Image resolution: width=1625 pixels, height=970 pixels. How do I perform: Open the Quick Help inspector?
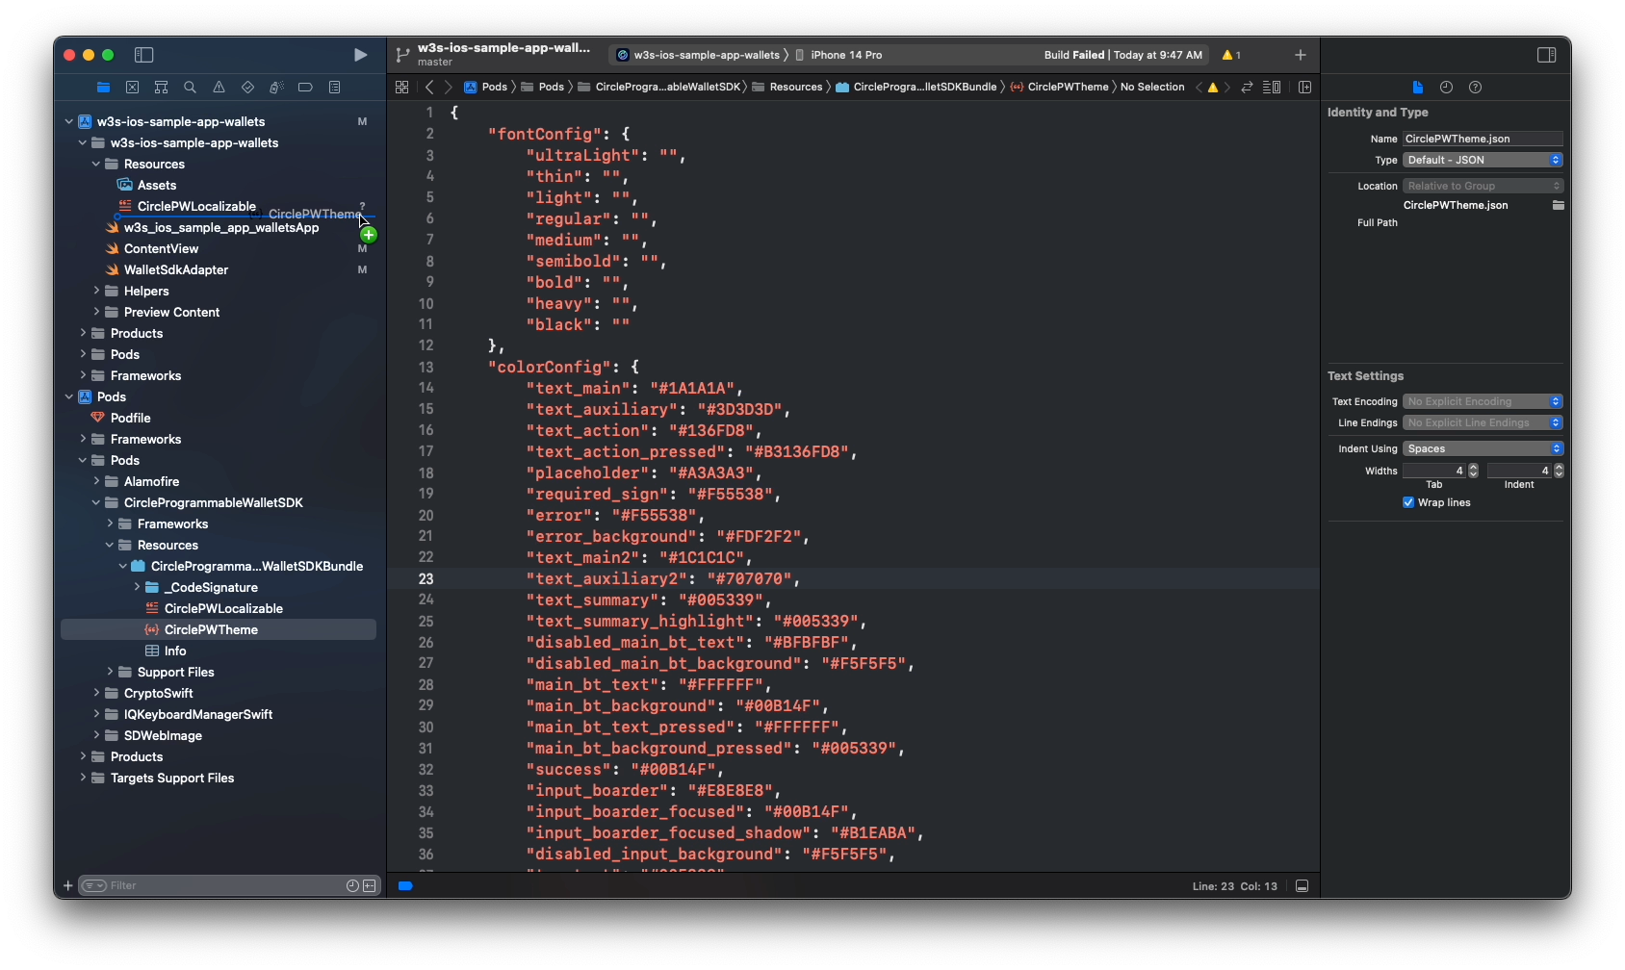point(1475,88)
